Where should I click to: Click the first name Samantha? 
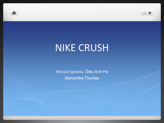[74, 78]
